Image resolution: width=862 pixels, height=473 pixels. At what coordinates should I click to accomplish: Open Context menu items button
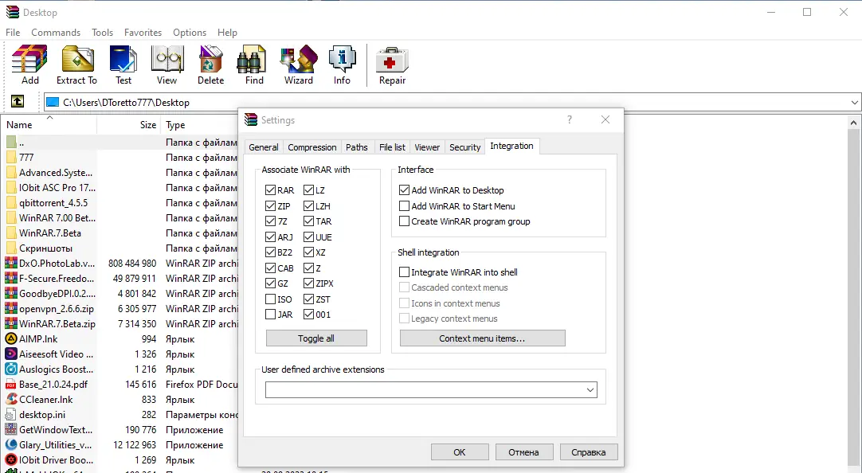point(482,338)
